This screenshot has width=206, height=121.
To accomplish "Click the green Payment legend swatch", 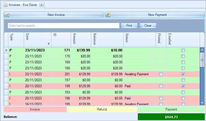I will pyautogui.click(x=171, y=109).
